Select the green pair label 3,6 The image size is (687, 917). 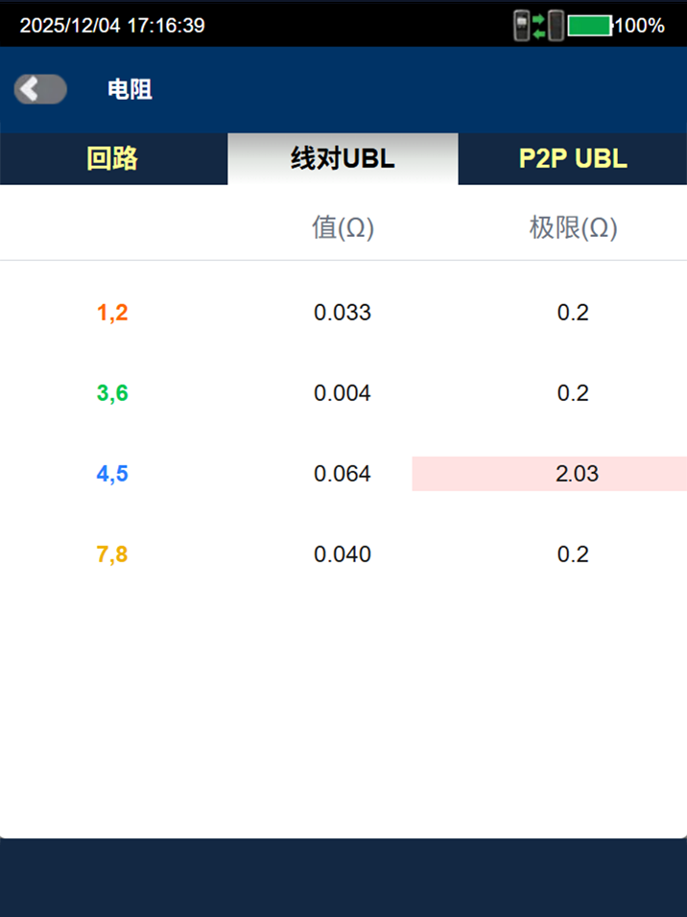click(x=111, y=392)
